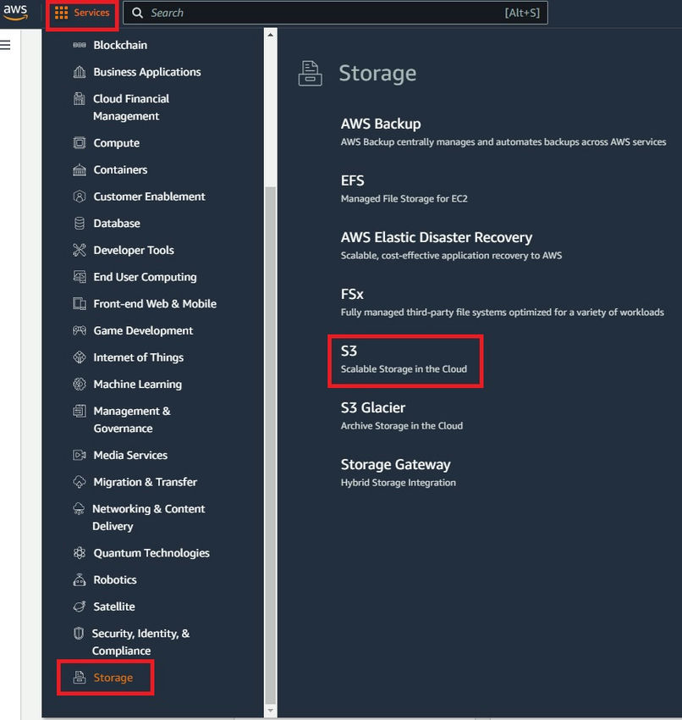Open the Cloud Financial Management category
This screenshot has width=682, height=720.
pos(131,108)
